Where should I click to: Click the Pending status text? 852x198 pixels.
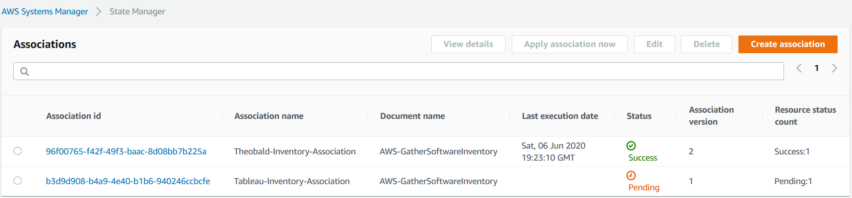(644, 187)
